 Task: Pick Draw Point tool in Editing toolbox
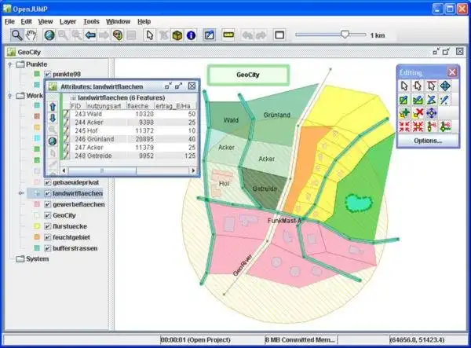[x=445, y=100]
